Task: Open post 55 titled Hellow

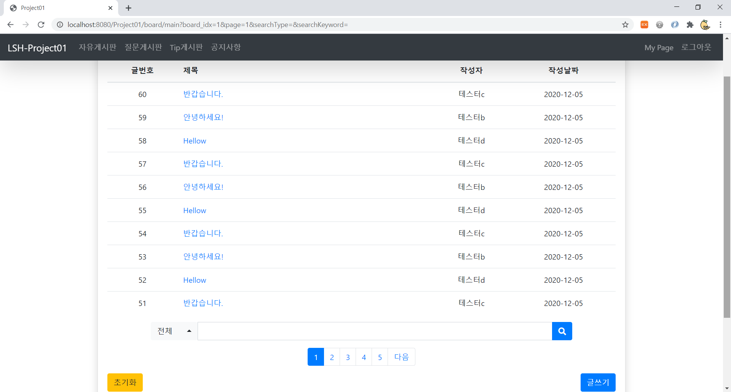Action: pyautogui.click(x=195, y=210)
